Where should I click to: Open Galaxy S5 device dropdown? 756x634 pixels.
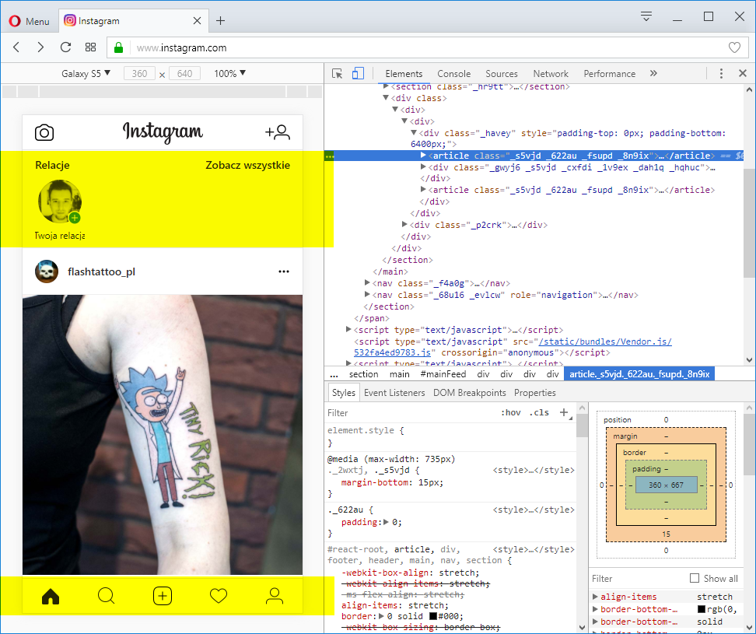(86, 74)
